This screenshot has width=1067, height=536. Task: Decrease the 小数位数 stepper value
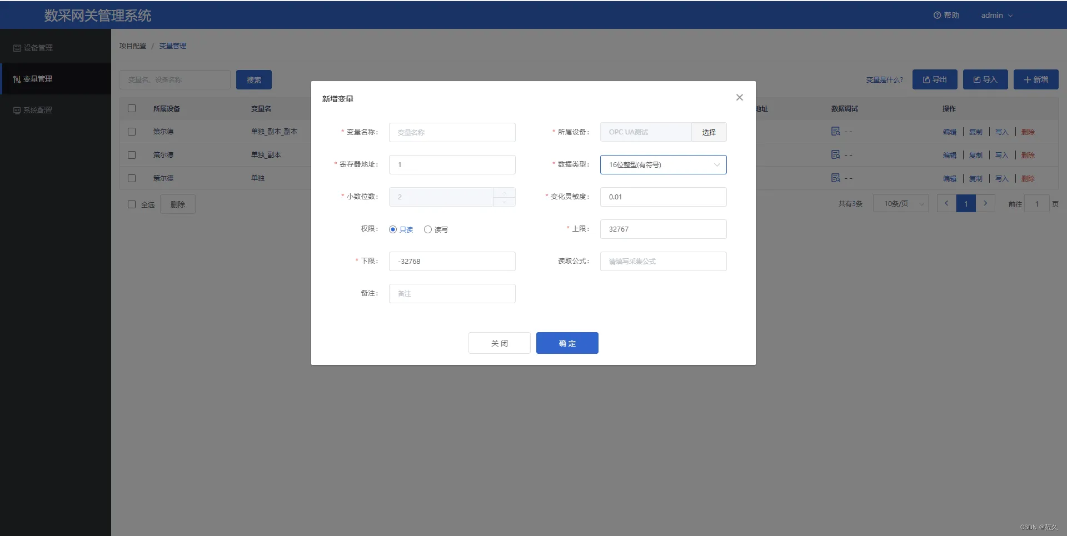point(505,202)
